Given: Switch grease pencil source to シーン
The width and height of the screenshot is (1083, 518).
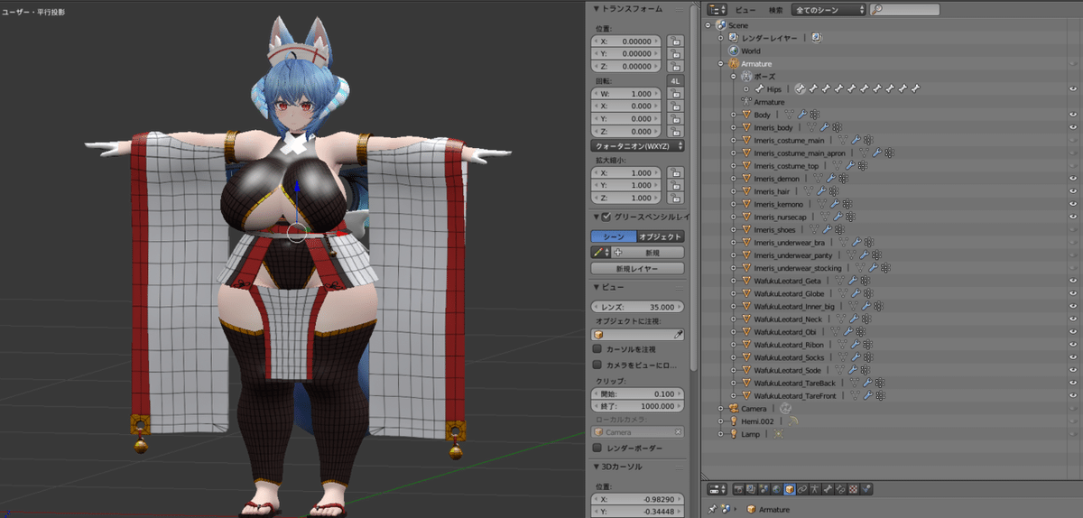Looking at the screenshot, I should pyautogui.click(x=613, y=236).
